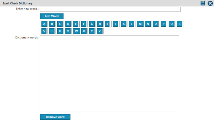Choose the letter T filter
This screenshot has height=124, width=214.
tap(52, 31)
